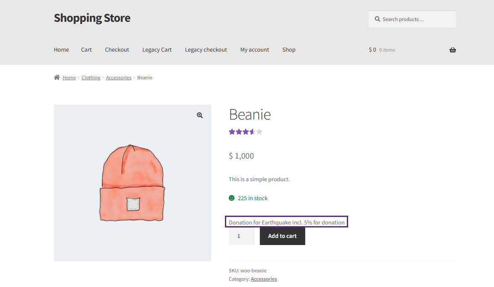494x287 pixels.
Task: Open the Cart menu item
Action: point(86,50)
